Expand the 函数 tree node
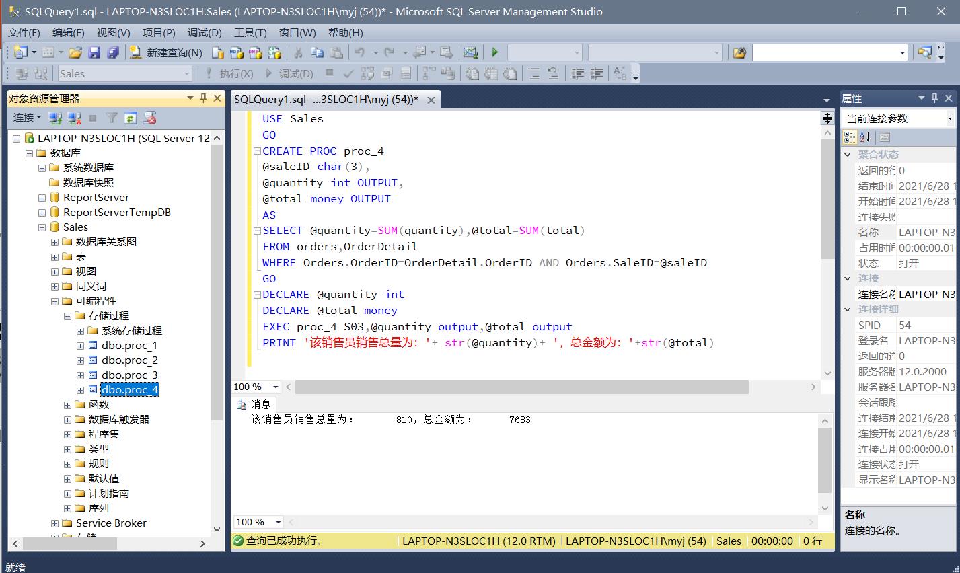Image resolution: width=960 pixels, height=573 pixels. point(67,405)
